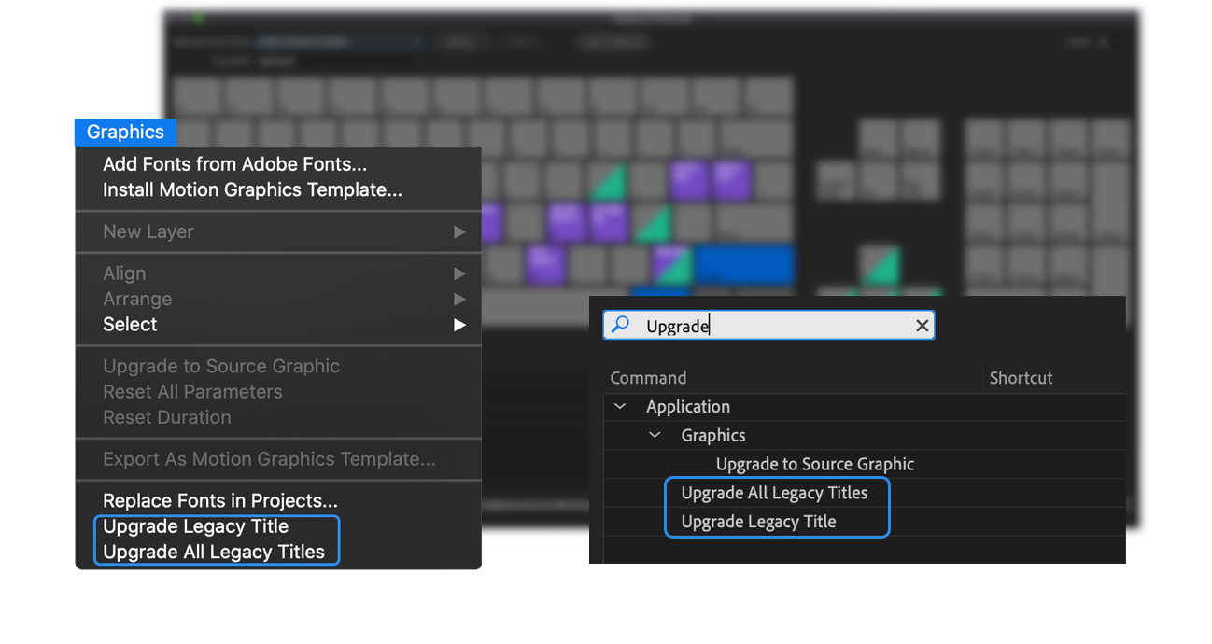The height and width of the screenshot is (644, 1212).
Task: Click the Command column header
Action: (648, 378)
